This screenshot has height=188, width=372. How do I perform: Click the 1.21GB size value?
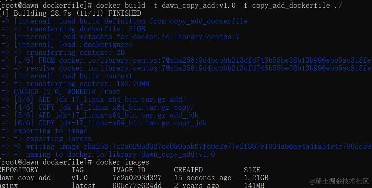pyautogui.click(x=256, y=178)
